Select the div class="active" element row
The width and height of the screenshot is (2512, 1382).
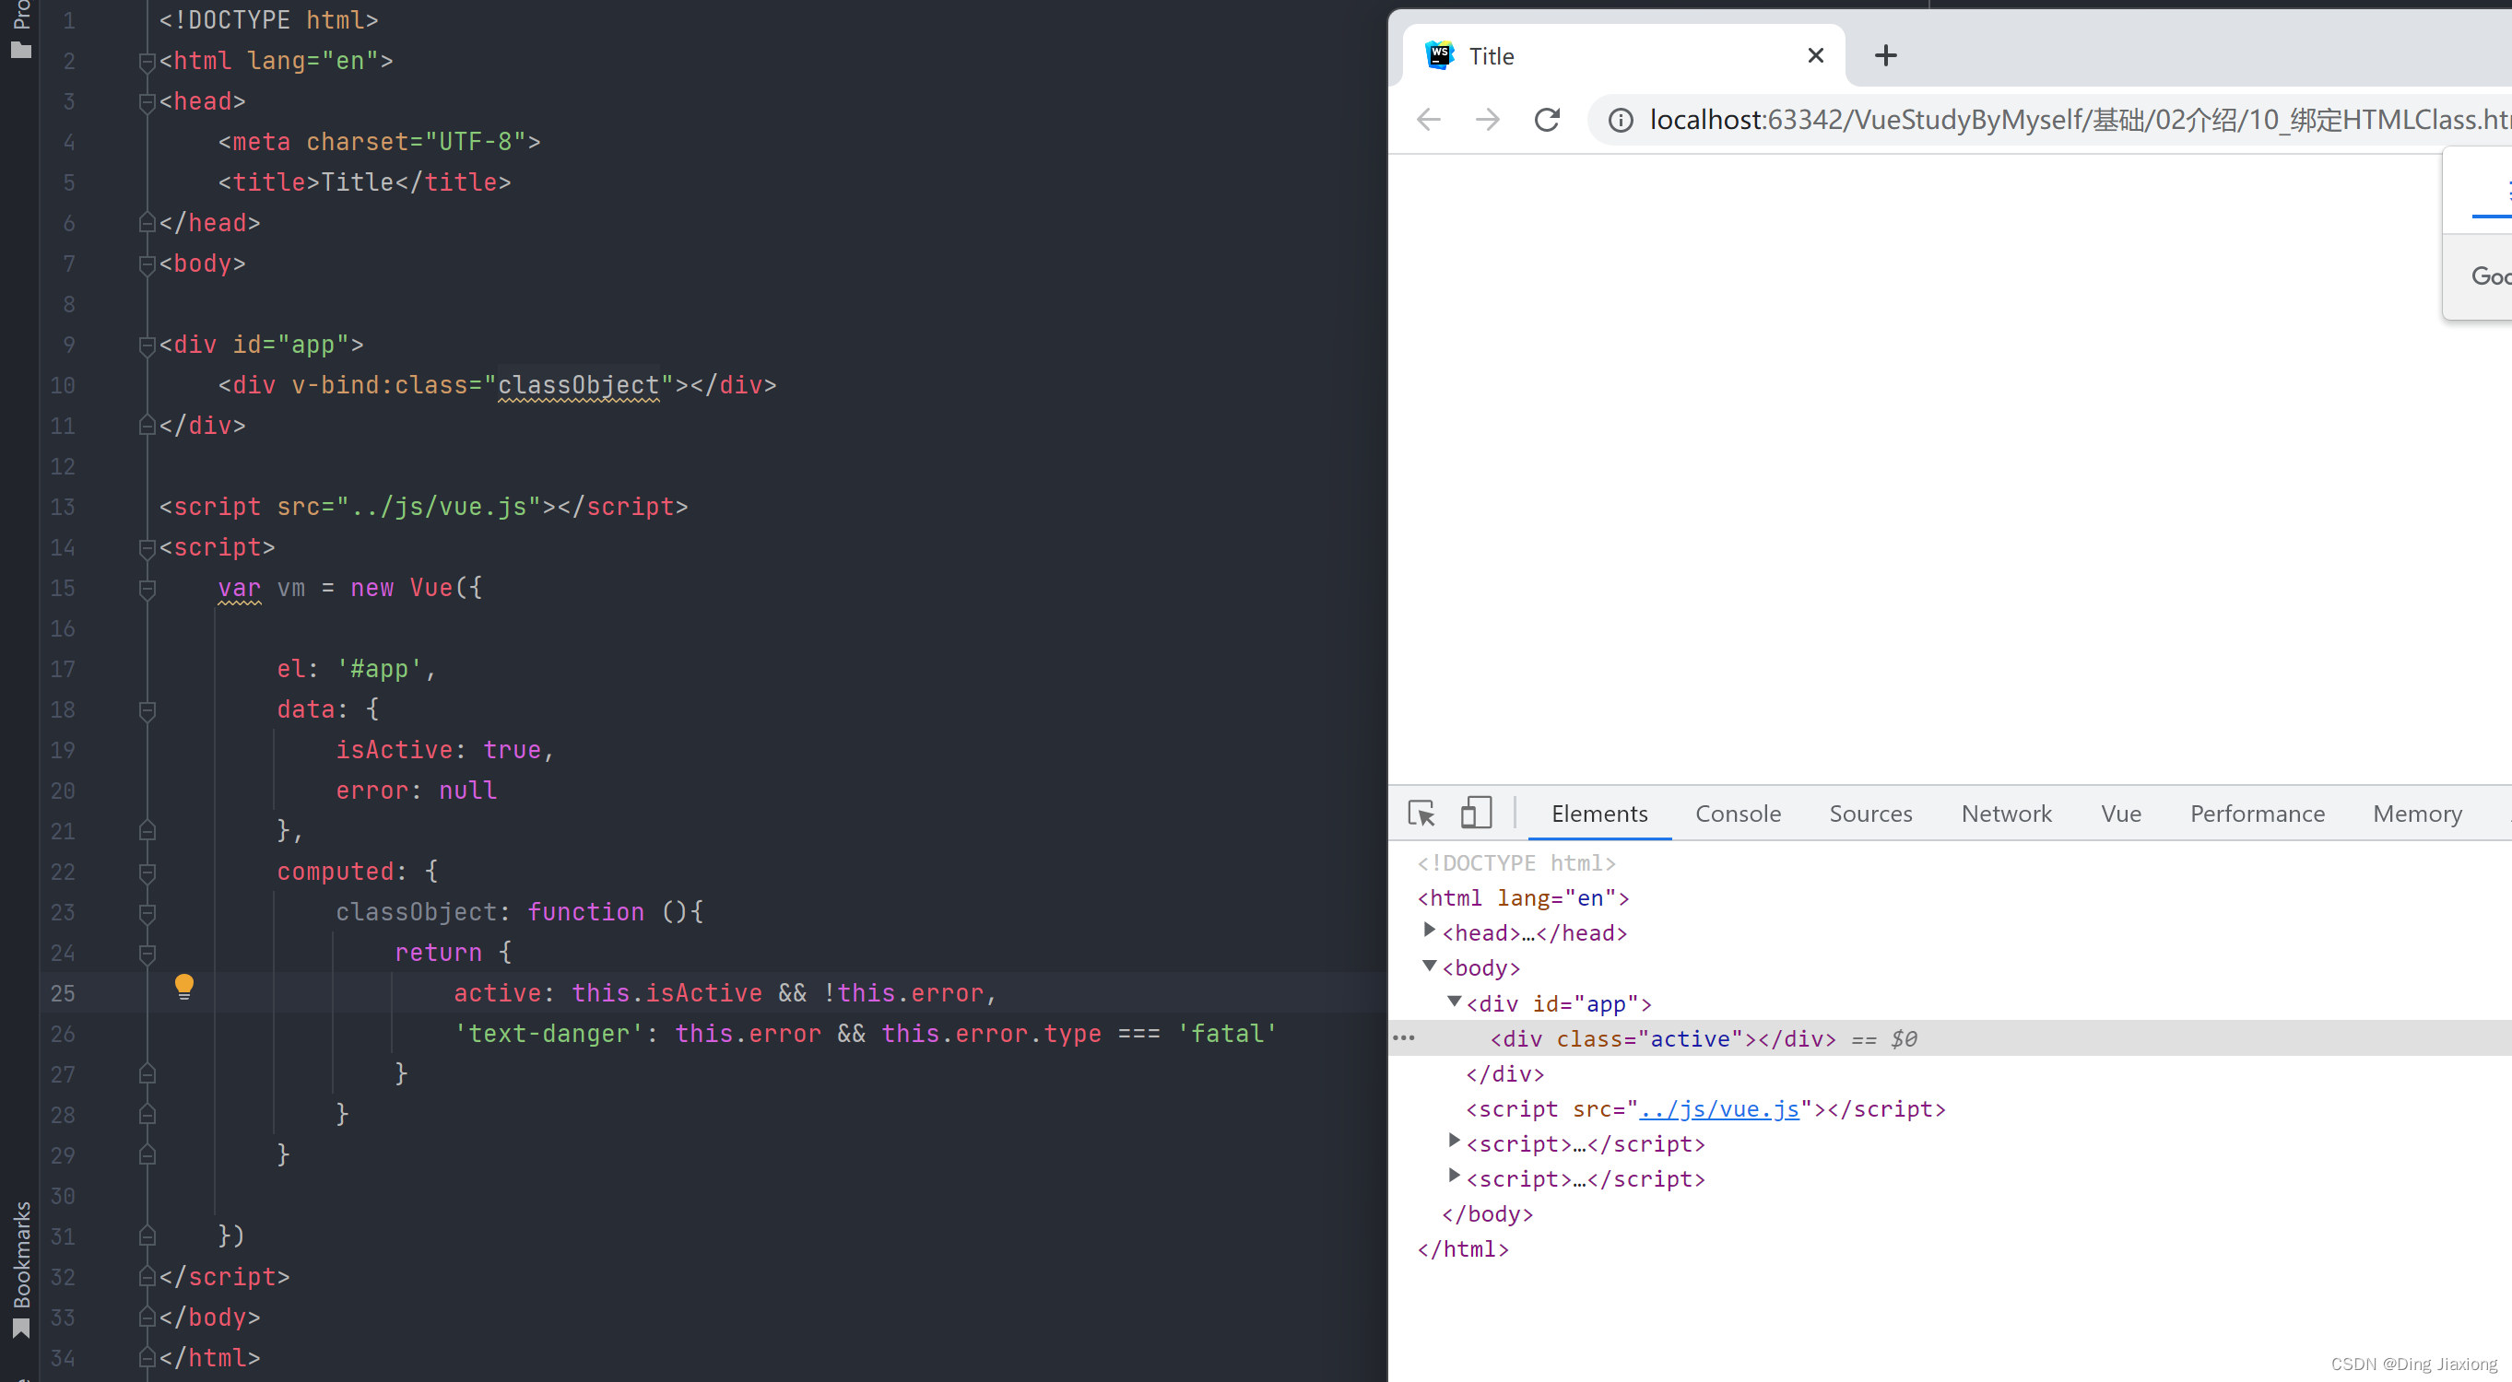click(1951, 1038)
